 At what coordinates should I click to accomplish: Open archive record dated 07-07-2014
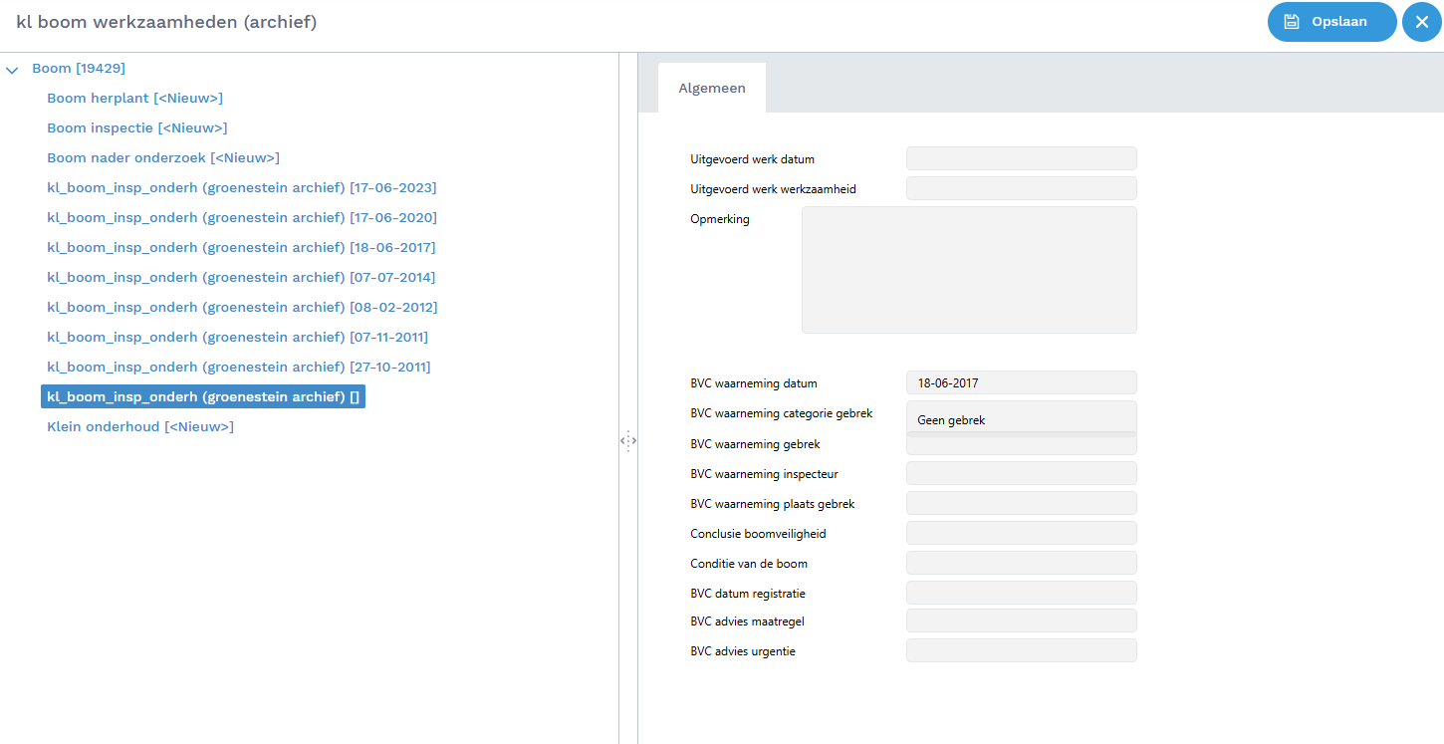(241, 278)
